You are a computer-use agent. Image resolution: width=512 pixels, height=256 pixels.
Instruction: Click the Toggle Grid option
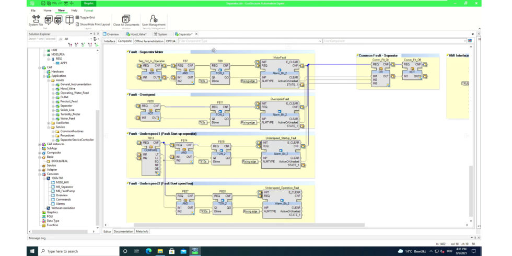[x=87, y=18]
